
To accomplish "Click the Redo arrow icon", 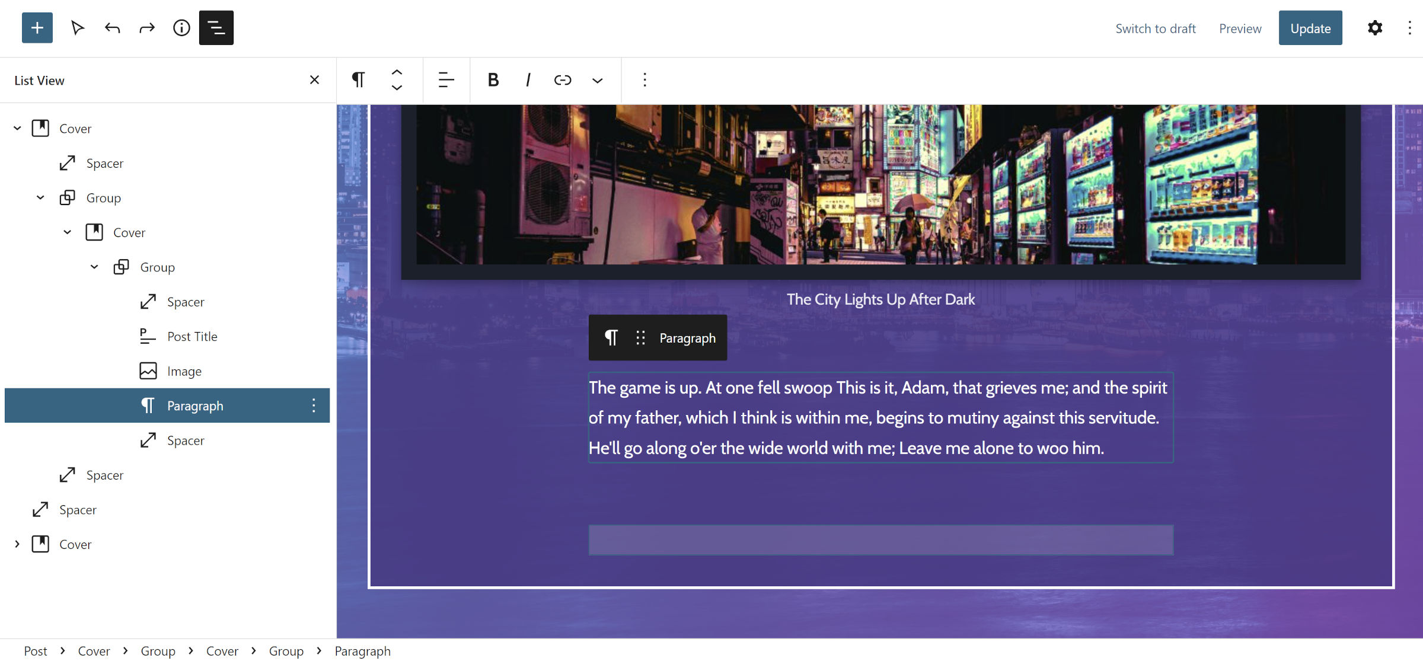I will (146, 27).
